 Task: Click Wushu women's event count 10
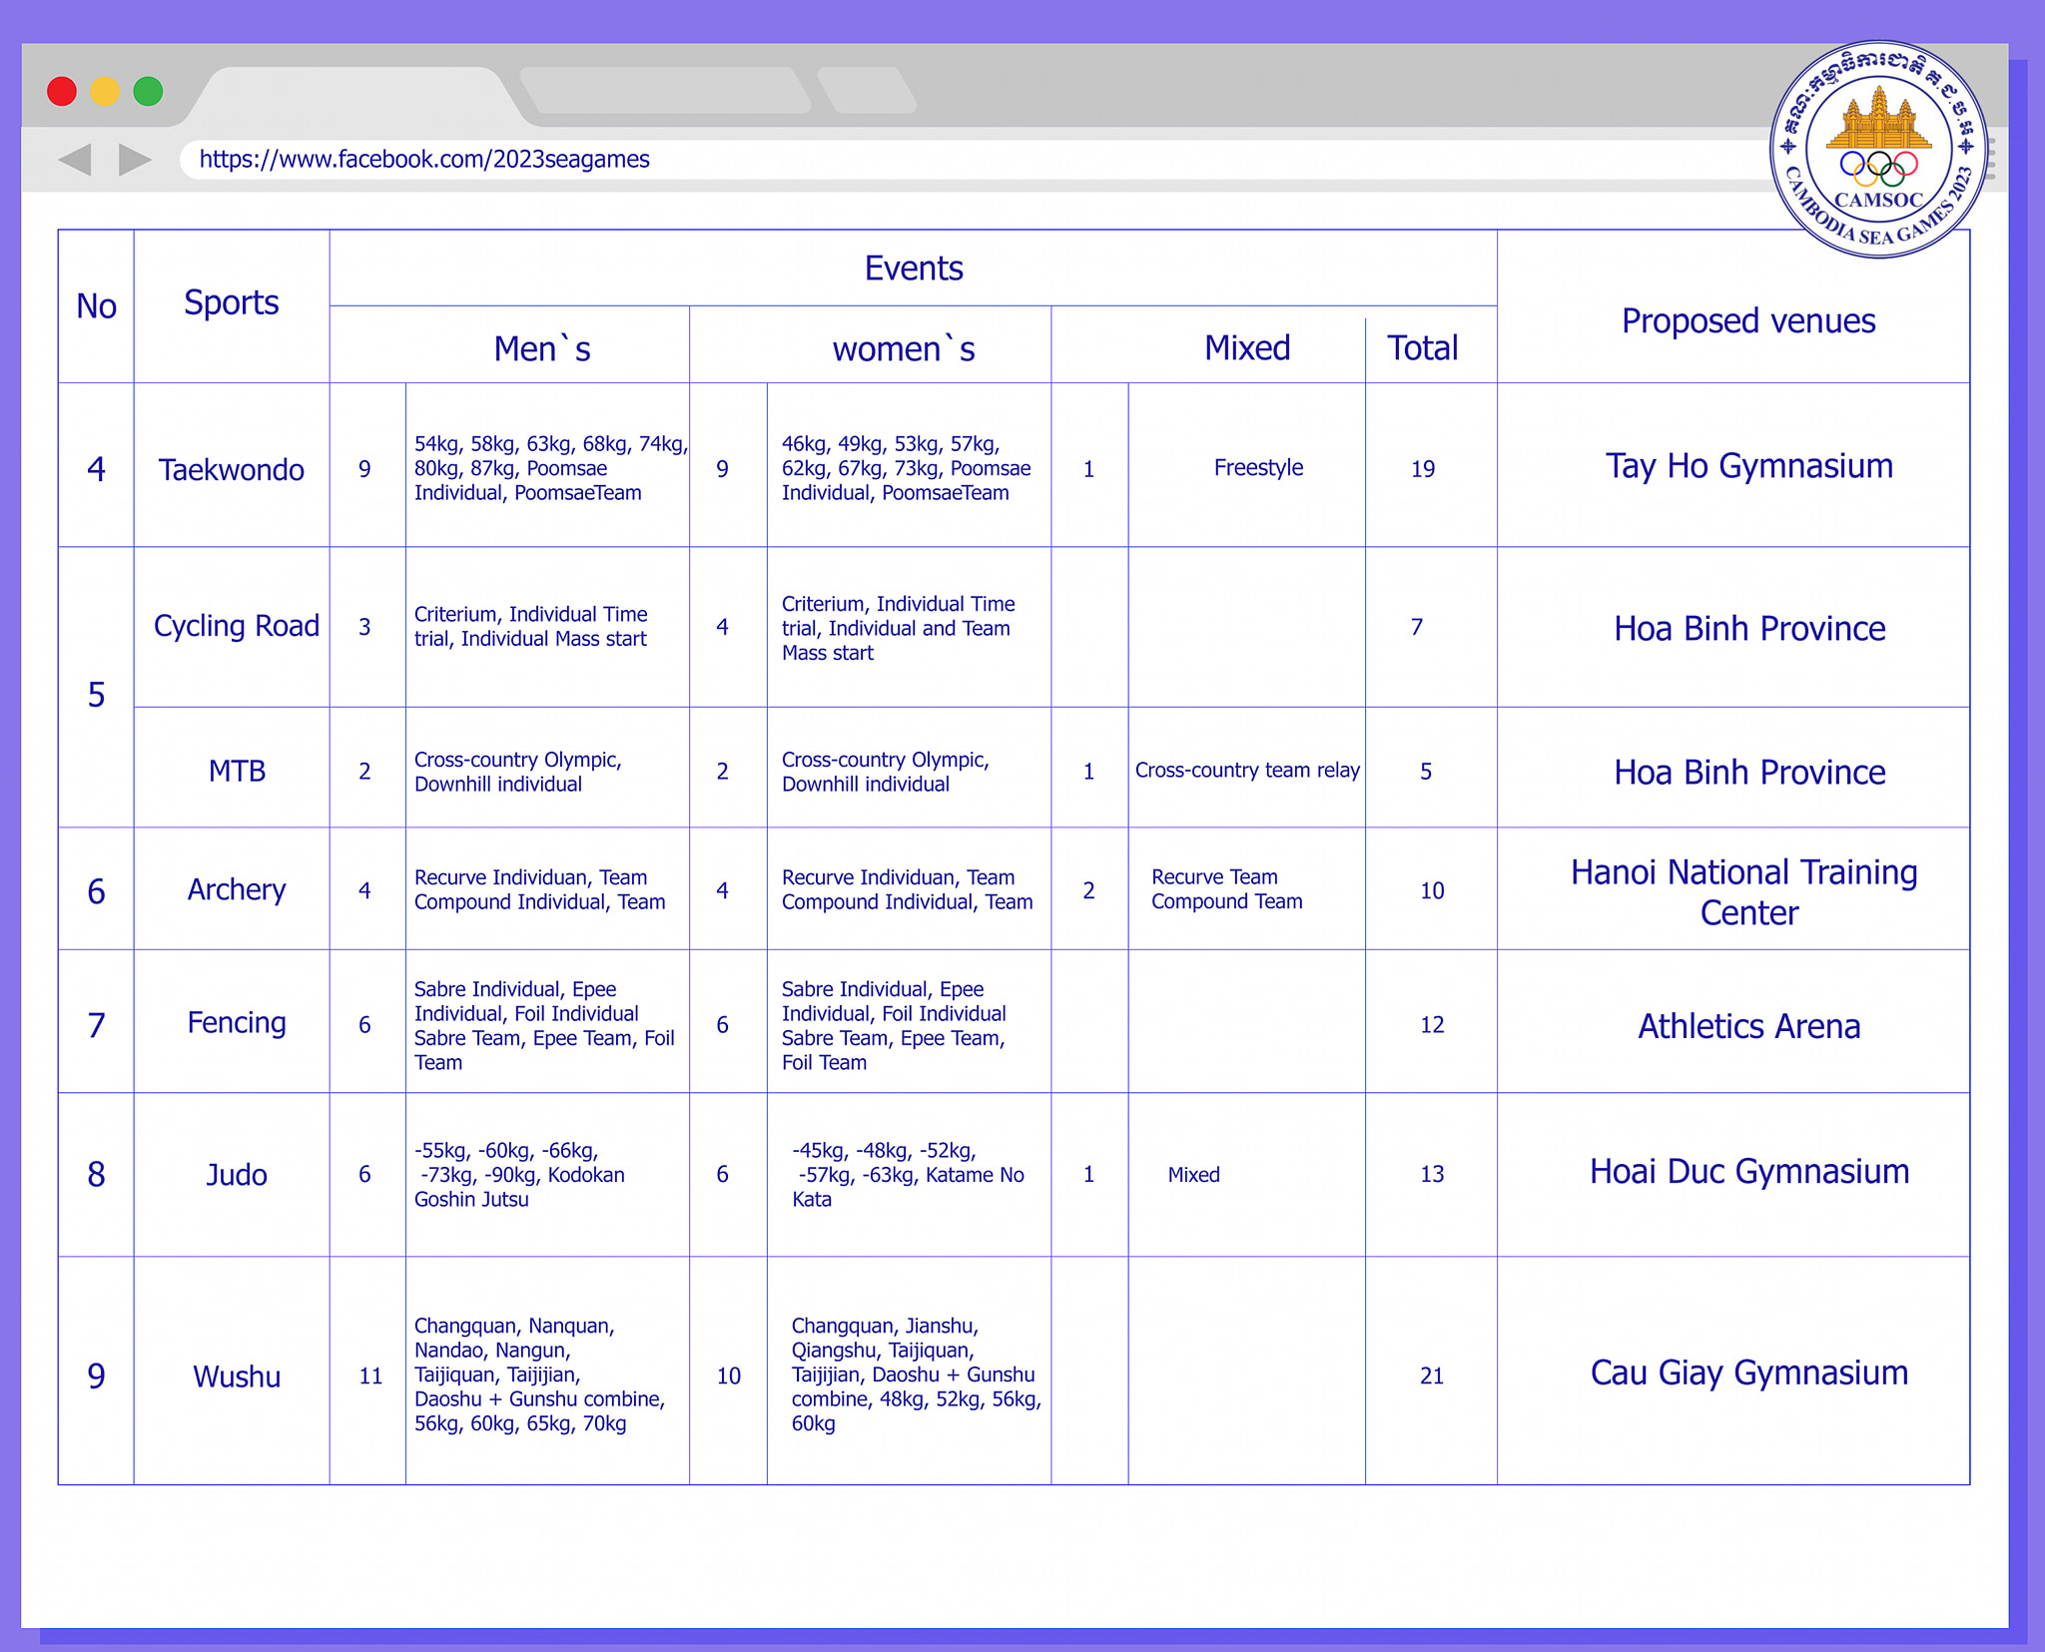click(729, 1377)
